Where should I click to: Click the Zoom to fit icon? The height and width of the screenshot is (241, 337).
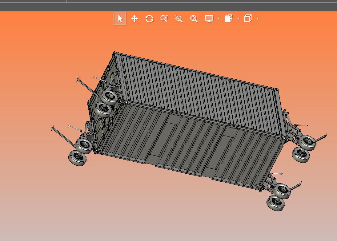tap(194, 19)
